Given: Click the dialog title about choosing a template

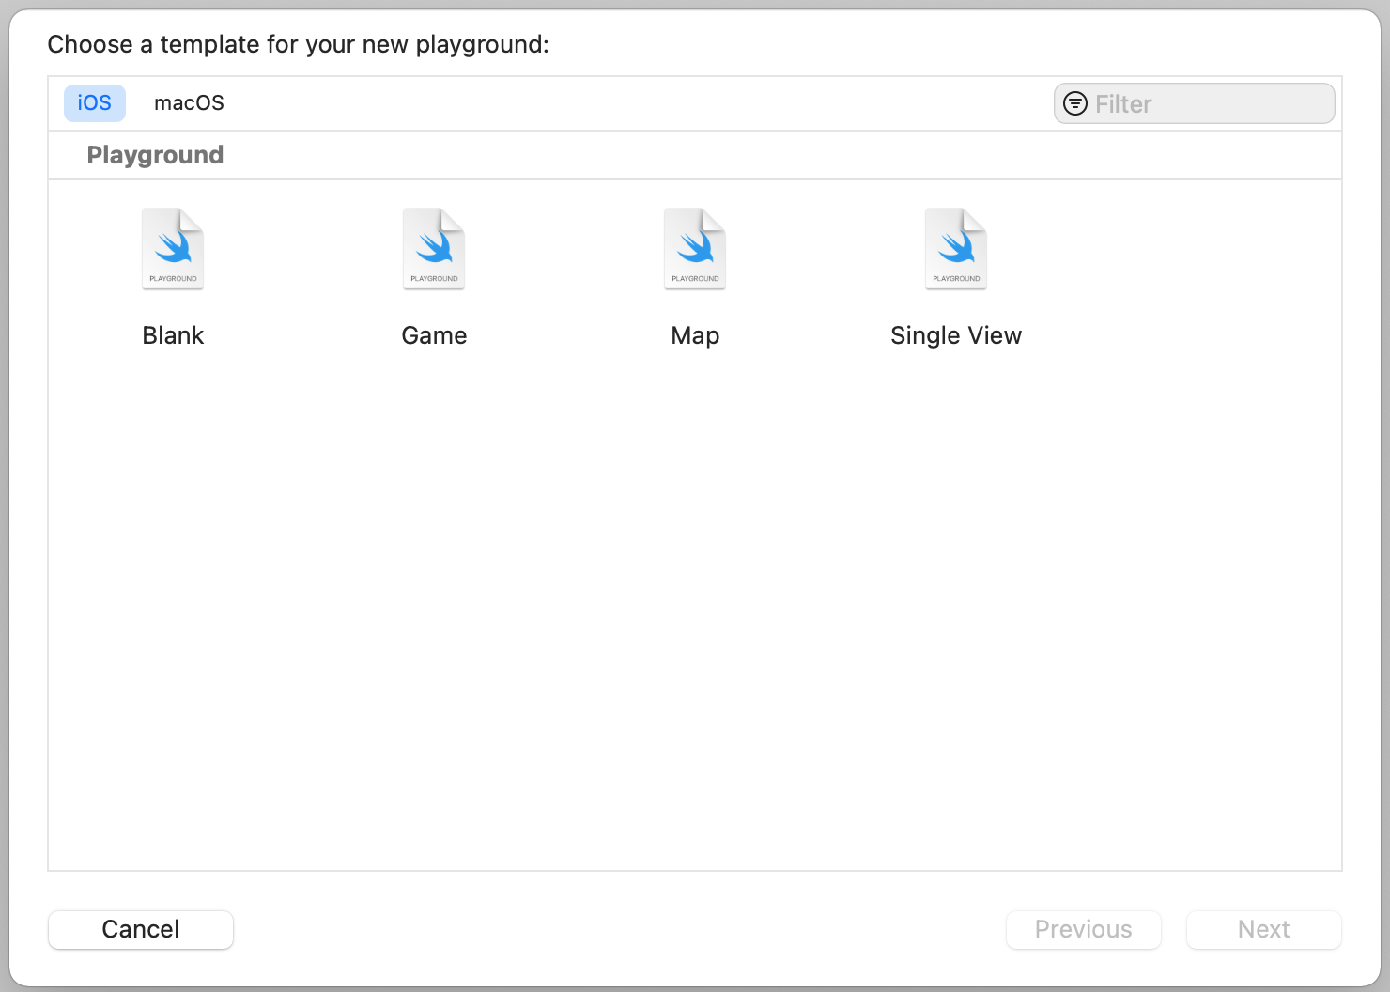Looking at the screenshot, I should 299,44.
